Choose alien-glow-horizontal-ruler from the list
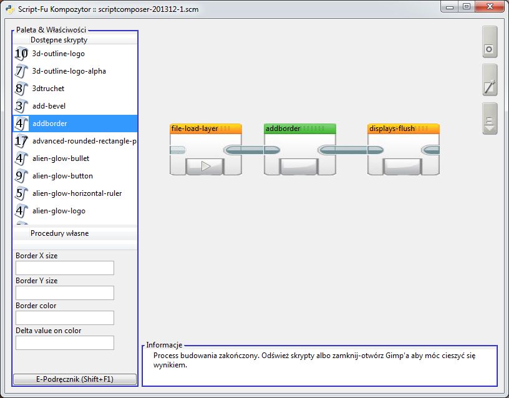The image size is (509, 398). pyautogui.click(x=77, y=193)
